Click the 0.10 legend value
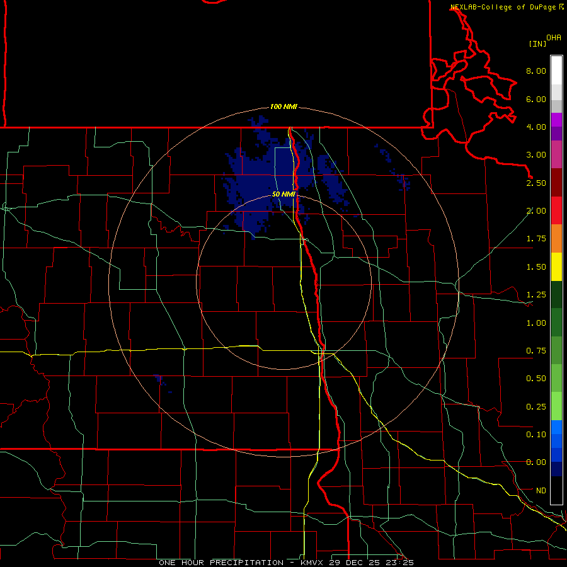The height and width of the screenshot is (567, 567). point(536,435)
